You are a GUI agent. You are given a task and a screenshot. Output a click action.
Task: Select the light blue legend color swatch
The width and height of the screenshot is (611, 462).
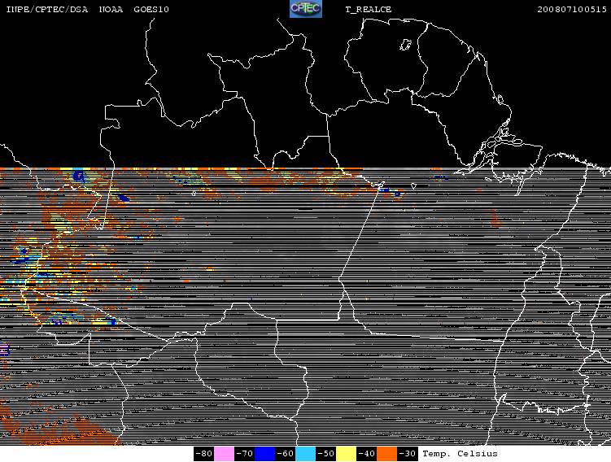305,454
